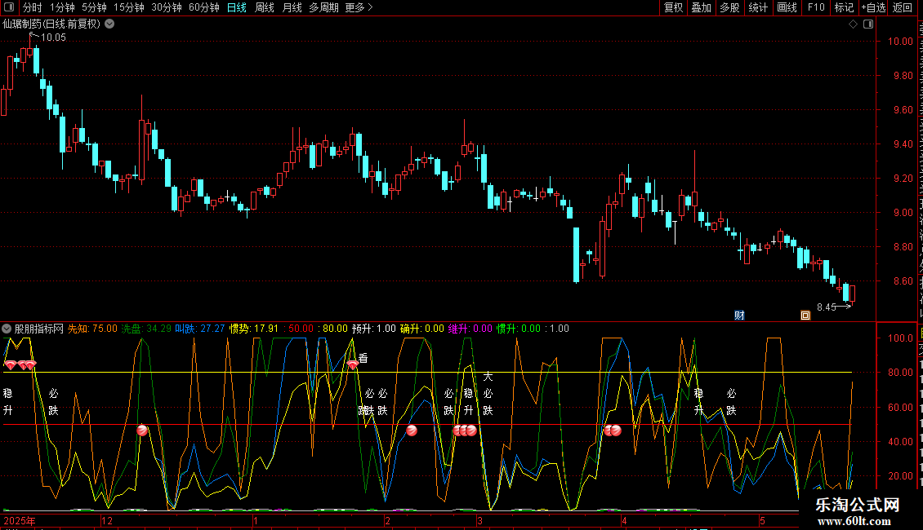923x530 pixels.
Task: Click the 10.00 price axis label
Action: tap(900, 41)
